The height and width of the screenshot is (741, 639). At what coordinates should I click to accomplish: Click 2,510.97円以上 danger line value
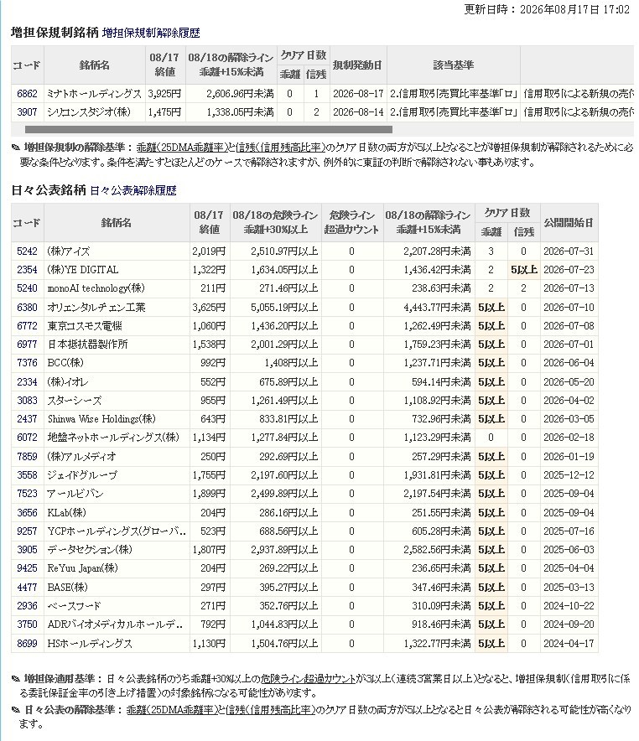pos(284,251)
